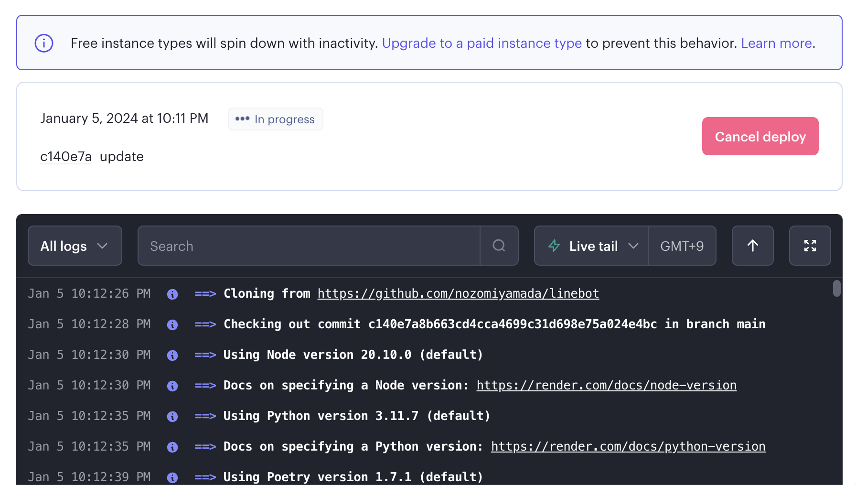Click the info icon in the inactivity banner
Image resolution: width=856 pixels, height=485 pixels.
(43, 43)
